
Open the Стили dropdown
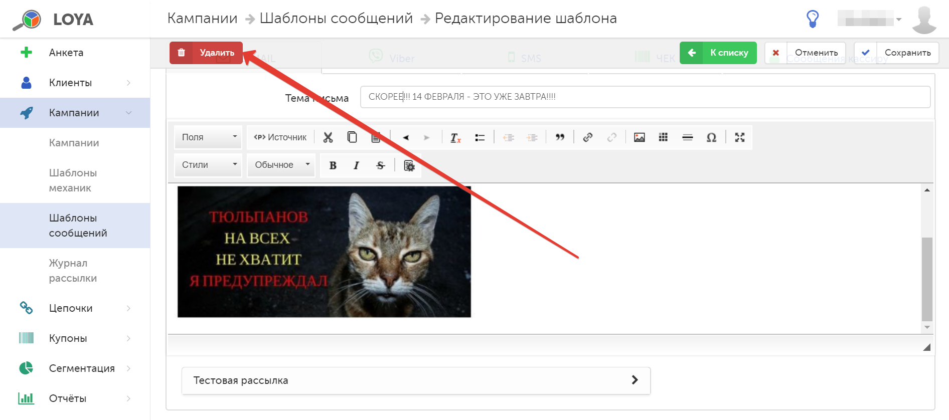coord(209,165)
